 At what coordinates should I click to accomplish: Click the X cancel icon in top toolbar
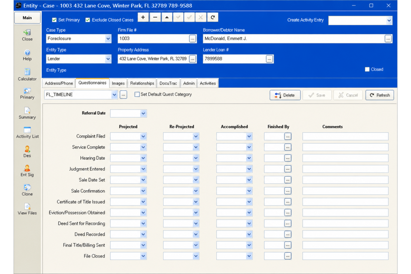pos(201,17)
